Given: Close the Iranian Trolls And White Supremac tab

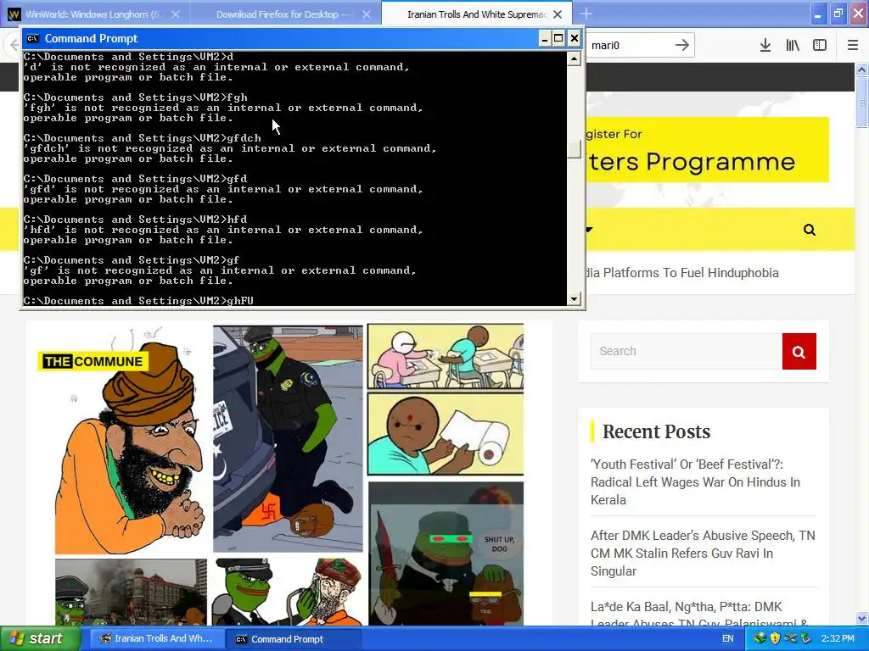Looking at the screenshot, I should pyautogui.click(x=558, y=14).
